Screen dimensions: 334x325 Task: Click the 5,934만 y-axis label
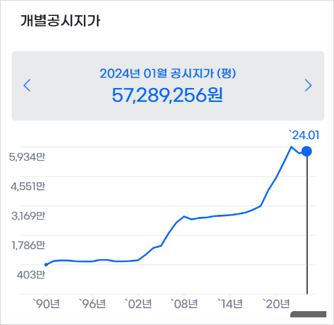(x=27, y=157)
